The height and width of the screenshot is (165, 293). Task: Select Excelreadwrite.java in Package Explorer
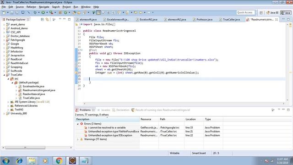coord(33,87)
